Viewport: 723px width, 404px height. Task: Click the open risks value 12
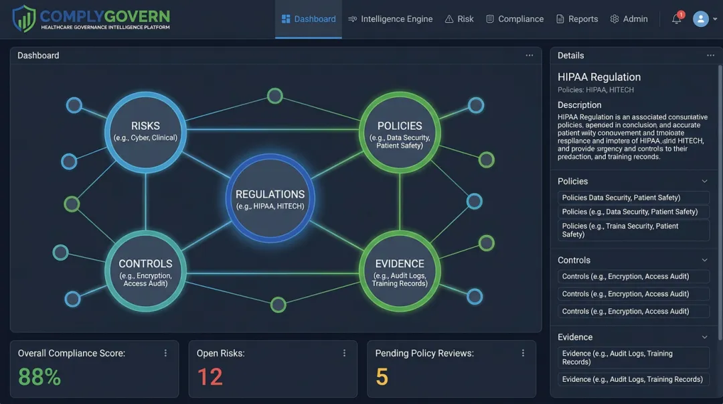[210, 377]
